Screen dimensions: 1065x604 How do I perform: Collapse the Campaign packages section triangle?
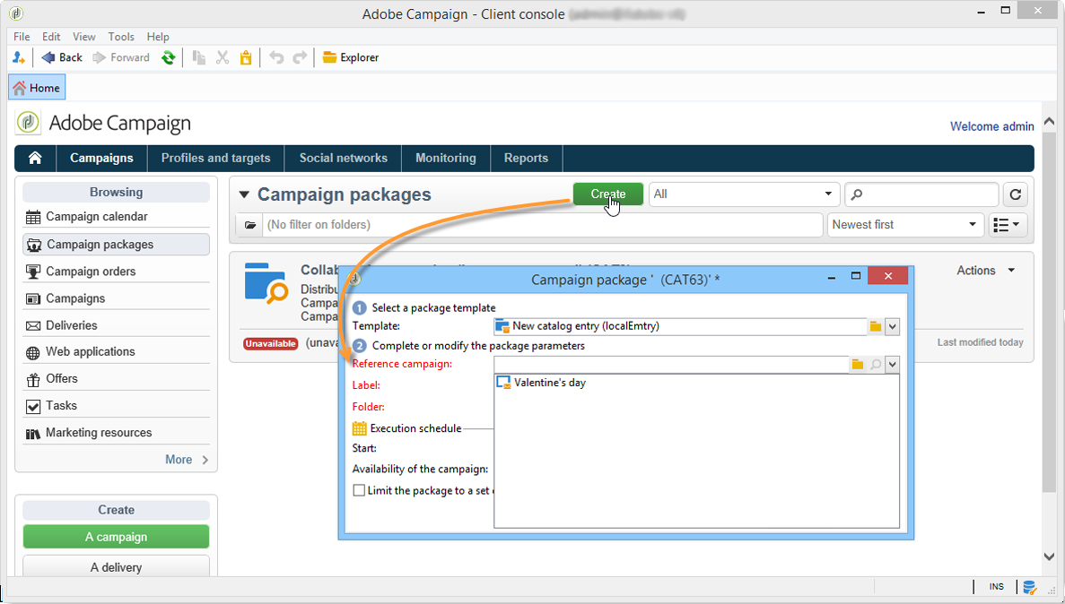point(245,194)
